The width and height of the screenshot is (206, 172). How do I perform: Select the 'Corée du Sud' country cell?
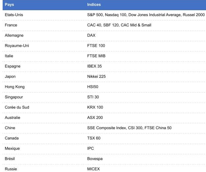(x=17, y=107)
